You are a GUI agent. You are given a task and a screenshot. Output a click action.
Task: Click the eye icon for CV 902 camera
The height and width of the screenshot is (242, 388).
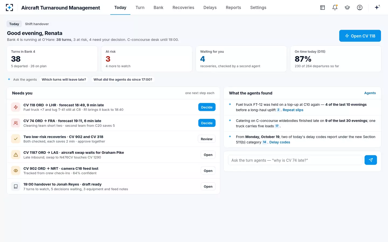tap(16, 171)
